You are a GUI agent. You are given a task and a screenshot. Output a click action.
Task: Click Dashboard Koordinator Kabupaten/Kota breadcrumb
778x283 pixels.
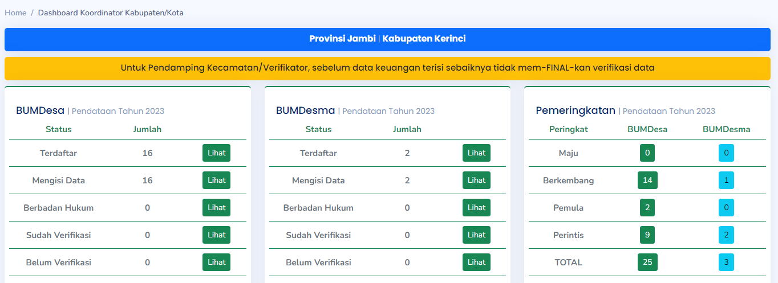[x=111, y=13]
